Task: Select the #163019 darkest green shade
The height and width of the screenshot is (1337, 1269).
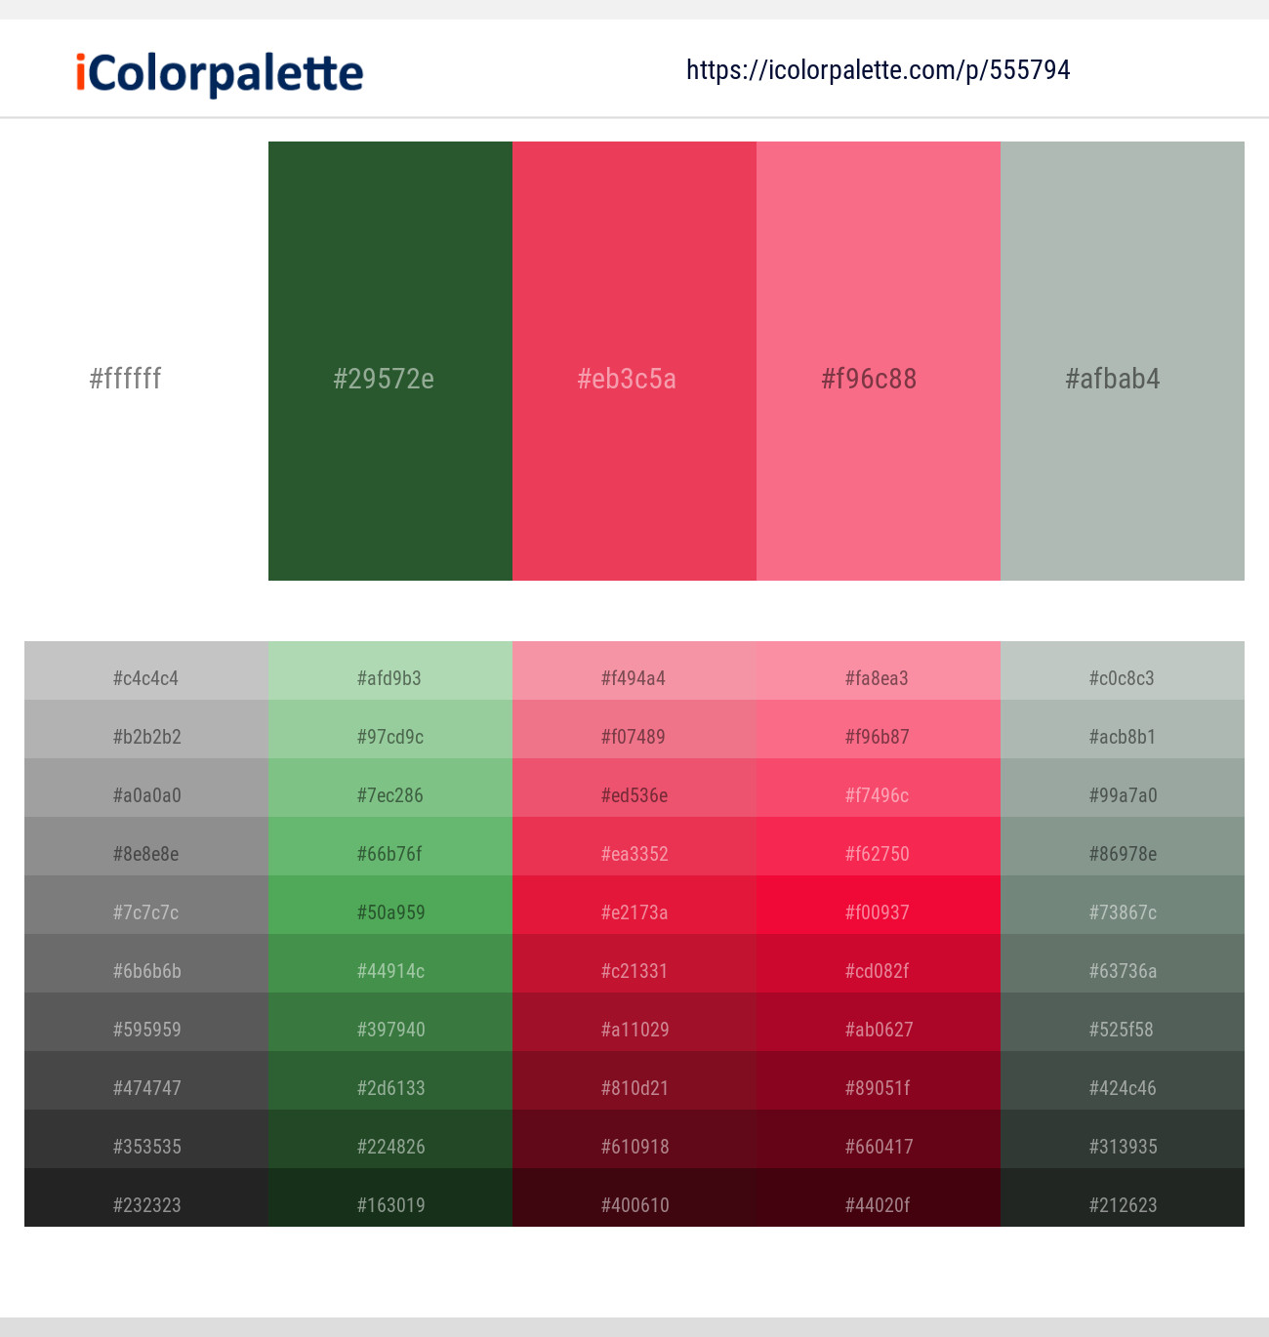Action: [x=390, y=1197]
